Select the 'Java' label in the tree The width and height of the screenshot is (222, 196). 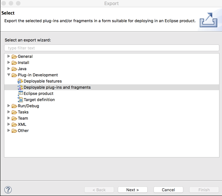pos(22,69)
